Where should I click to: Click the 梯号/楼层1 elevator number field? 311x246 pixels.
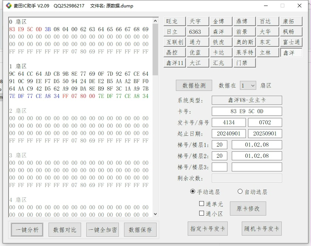[220, 145]
